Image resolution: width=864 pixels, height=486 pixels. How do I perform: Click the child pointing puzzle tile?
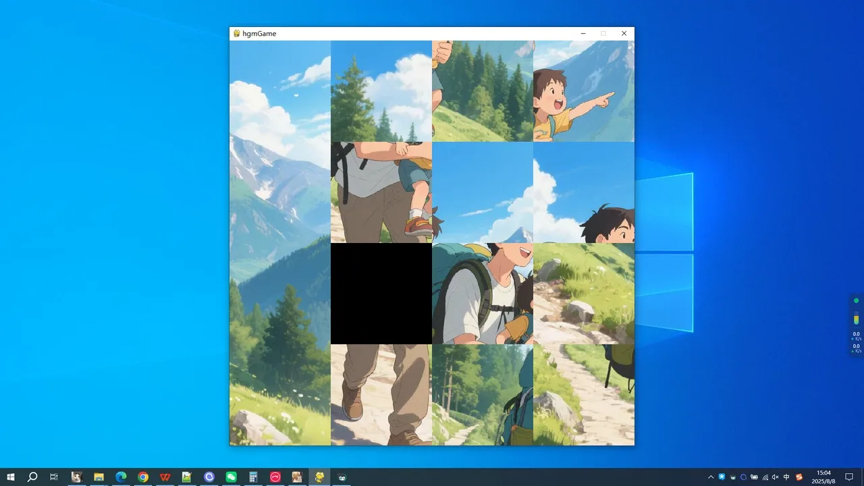tap(584, 91)
